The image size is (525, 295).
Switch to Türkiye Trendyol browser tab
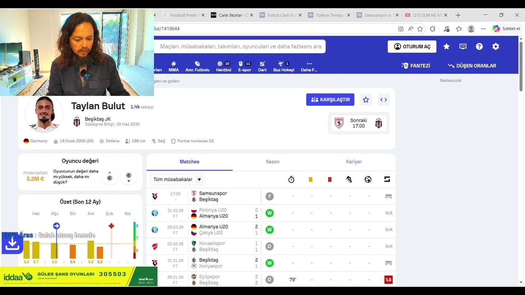(329, 15)
